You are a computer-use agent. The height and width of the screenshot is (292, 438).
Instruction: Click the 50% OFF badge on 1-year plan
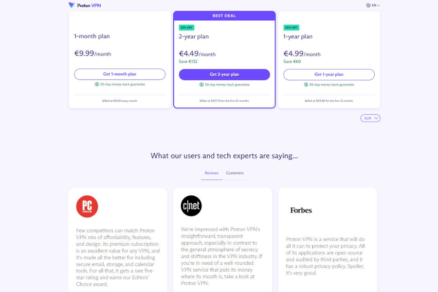[291, 27]
